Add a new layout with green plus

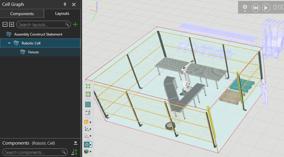75,24
